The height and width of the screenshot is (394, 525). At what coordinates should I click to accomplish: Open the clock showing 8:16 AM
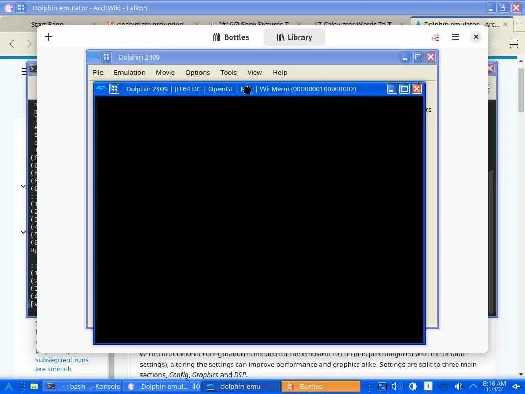click(x=495, y=386)
